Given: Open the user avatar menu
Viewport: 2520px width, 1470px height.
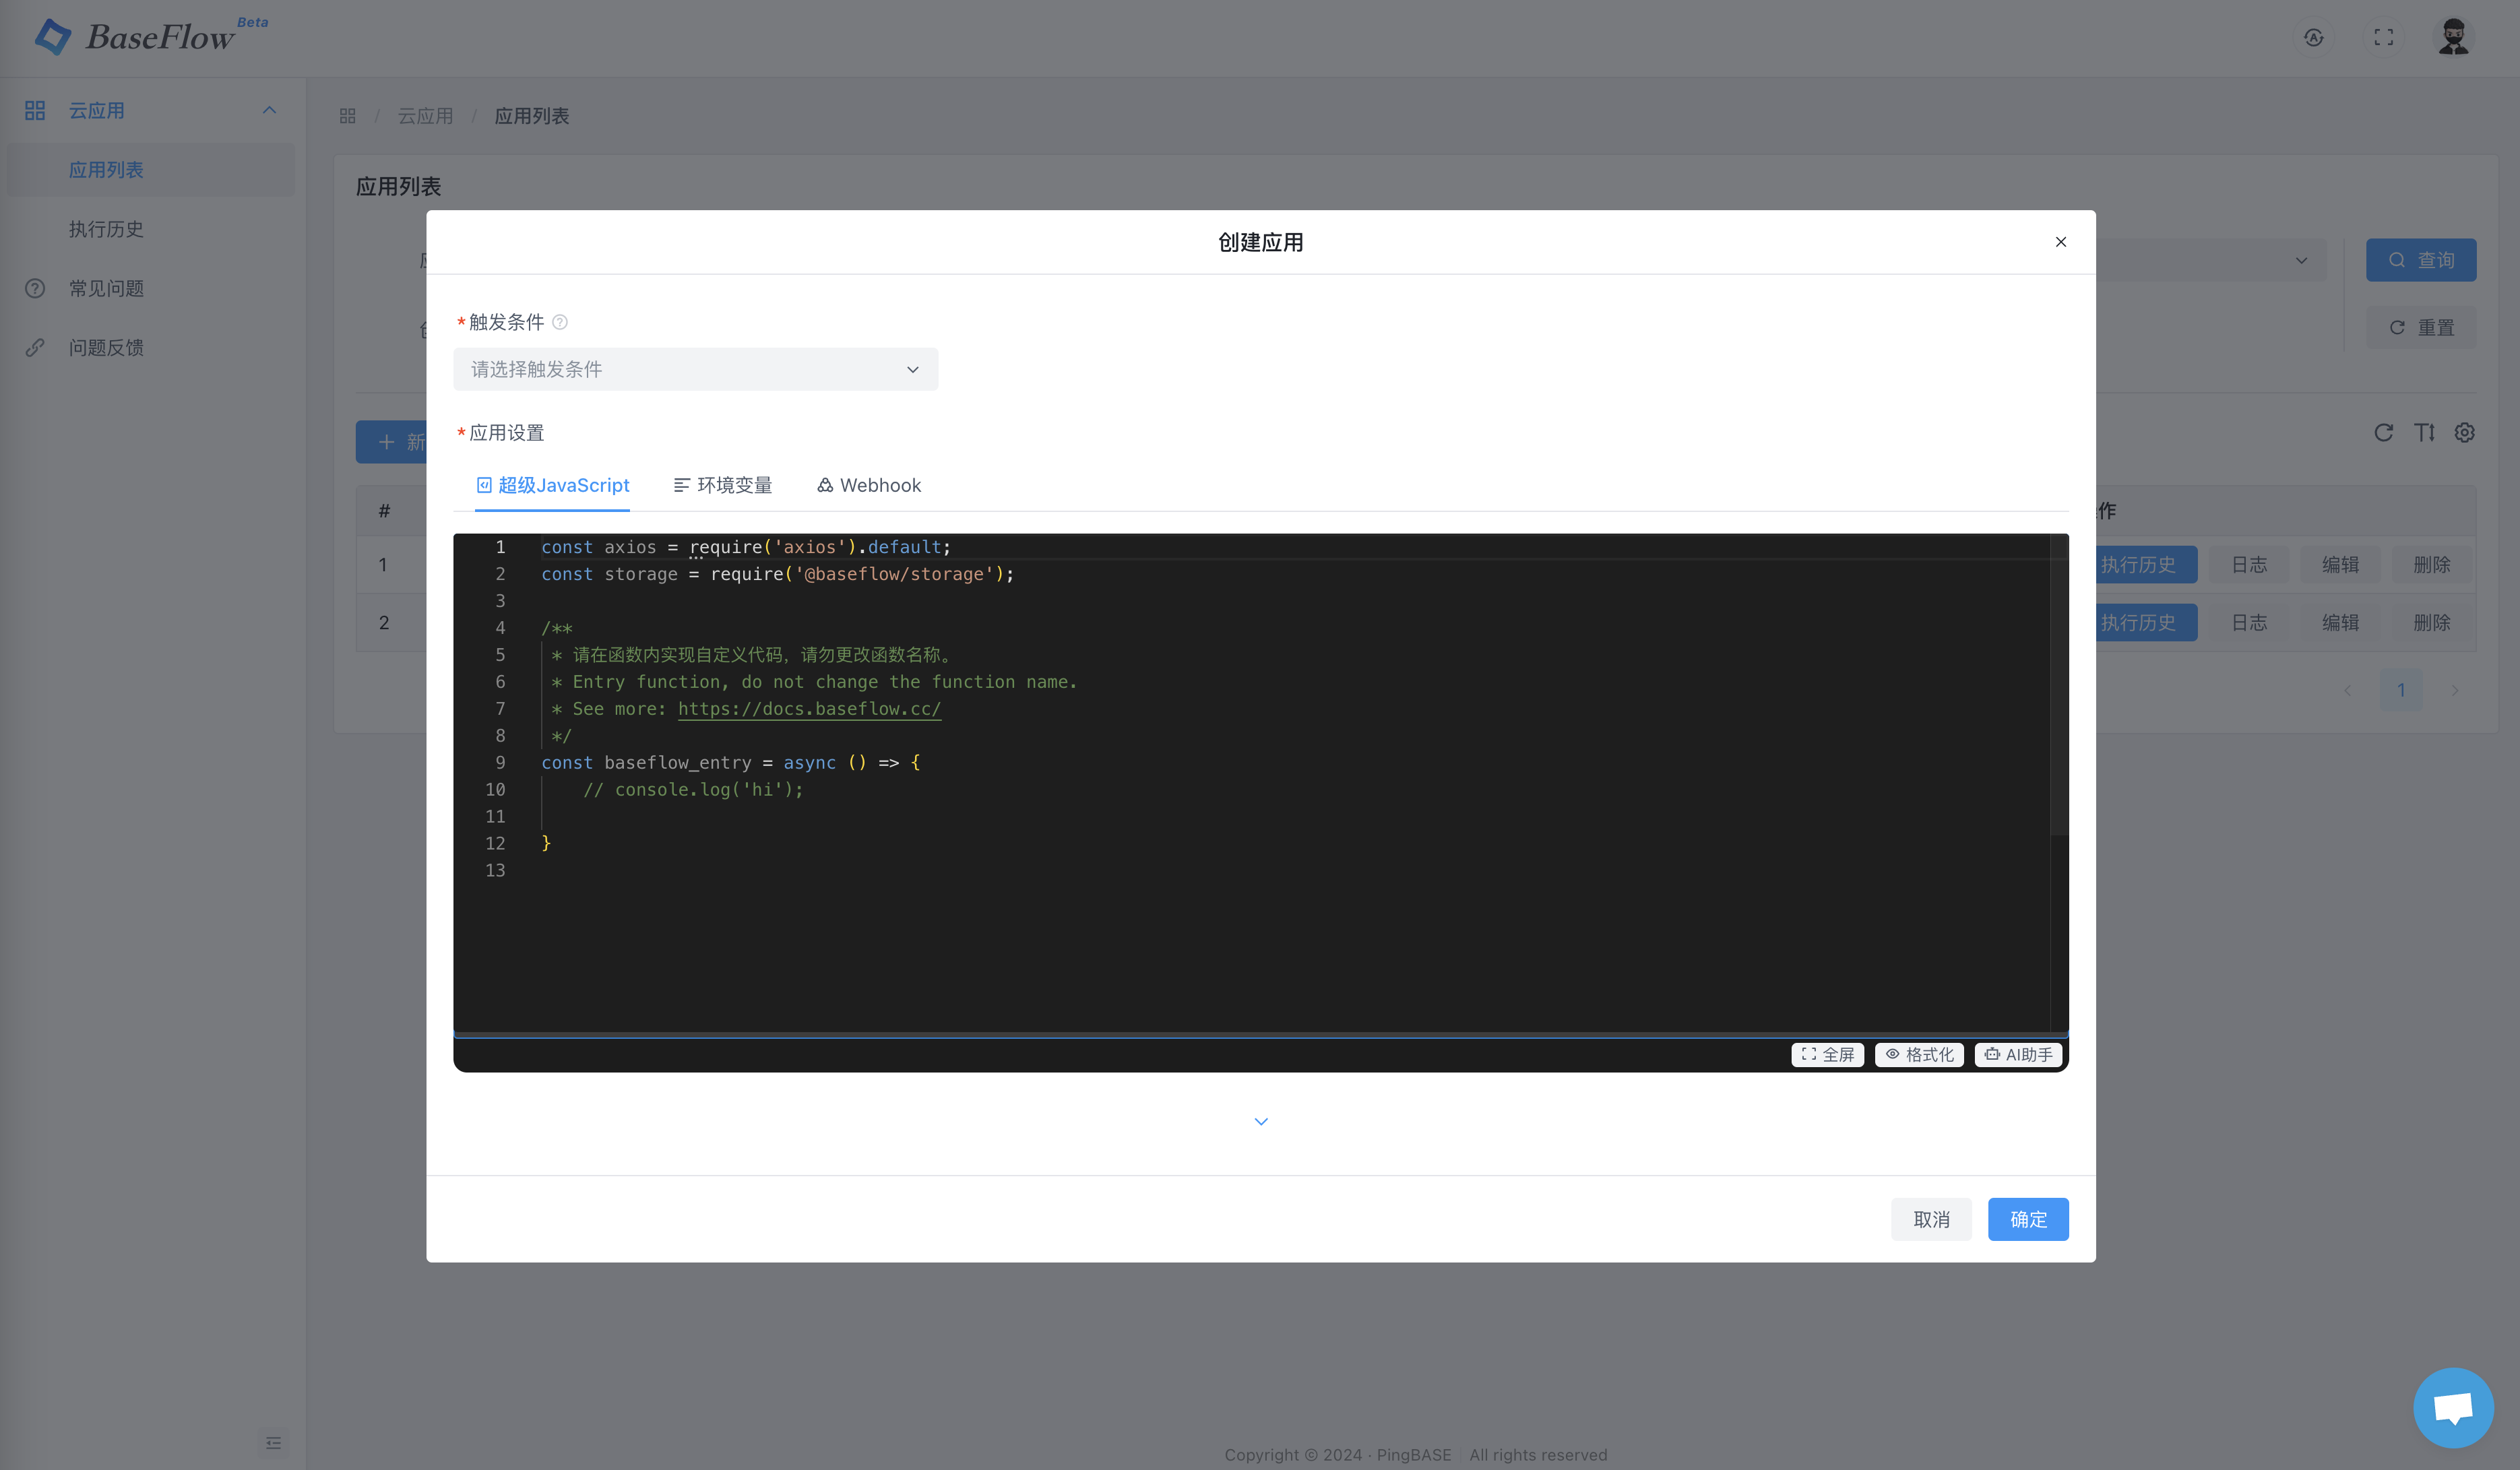Looking at the screenshot, I should click(x=2453, y=38).
